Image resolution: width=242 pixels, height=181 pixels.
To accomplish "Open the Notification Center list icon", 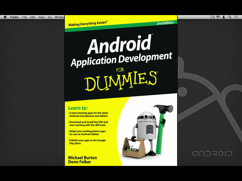I will 236,17.
